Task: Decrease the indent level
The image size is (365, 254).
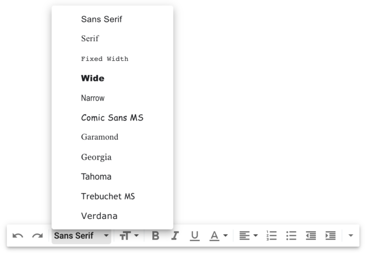Action: (311, 236)
